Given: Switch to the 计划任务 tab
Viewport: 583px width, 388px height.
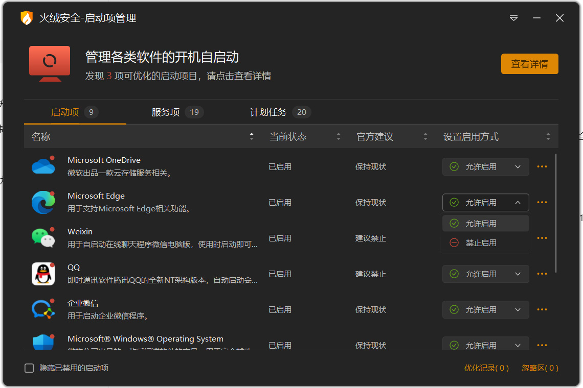Looking at the screenshot, I should coord(280,112).
